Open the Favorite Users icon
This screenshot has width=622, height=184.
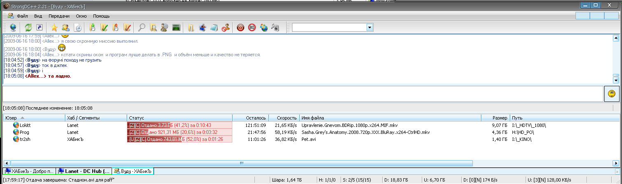(x=65, y=28)
